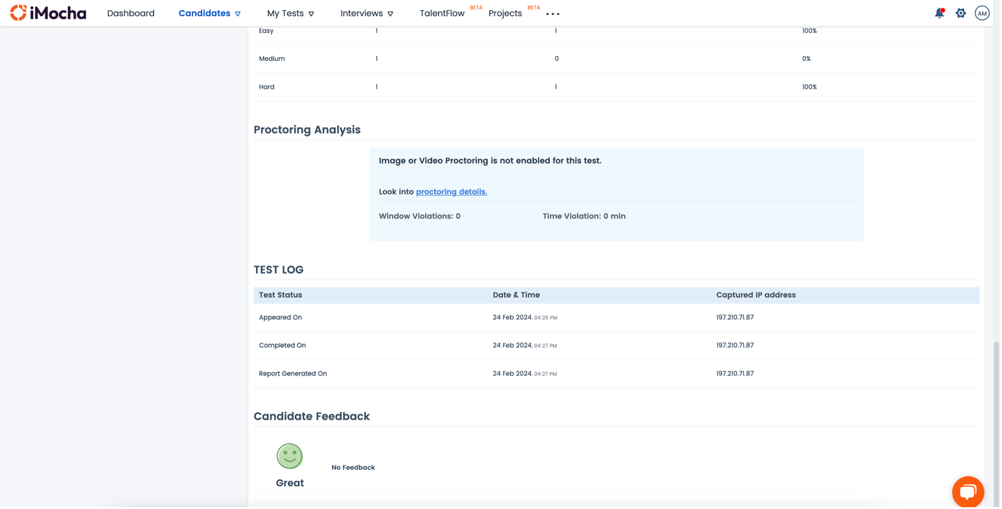Viewport: 1002px width, 509px height.
Task: Go to the Dashboard tab
Action: point(131,13)
